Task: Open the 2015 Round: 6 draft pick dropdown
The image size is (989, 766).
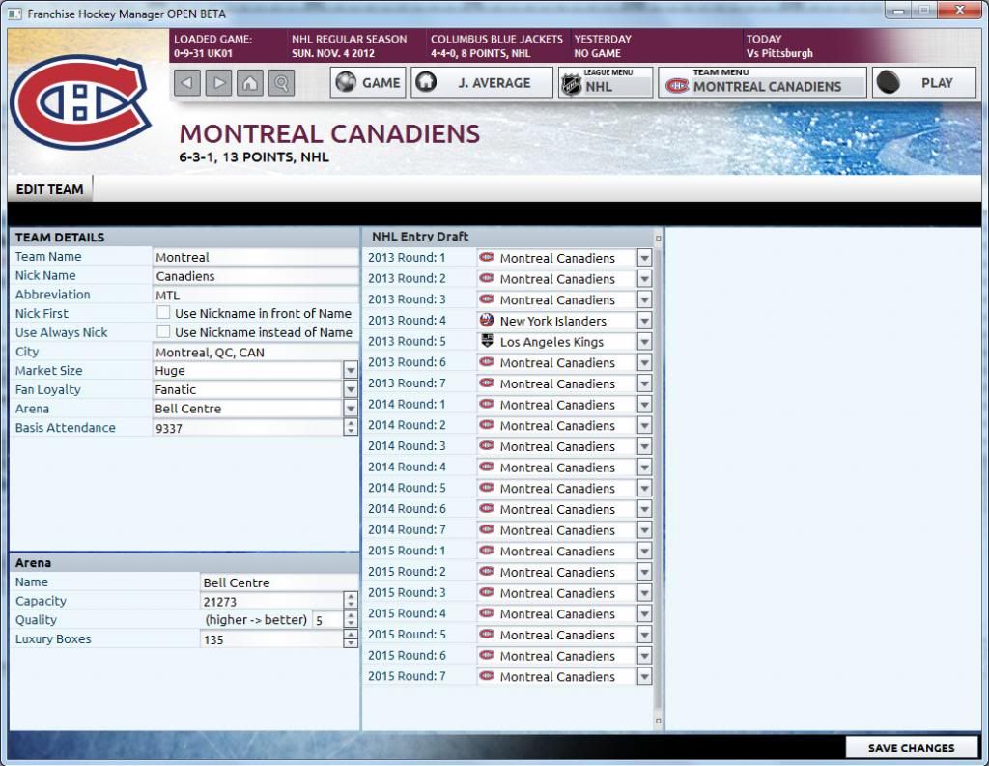Action: 644,655
